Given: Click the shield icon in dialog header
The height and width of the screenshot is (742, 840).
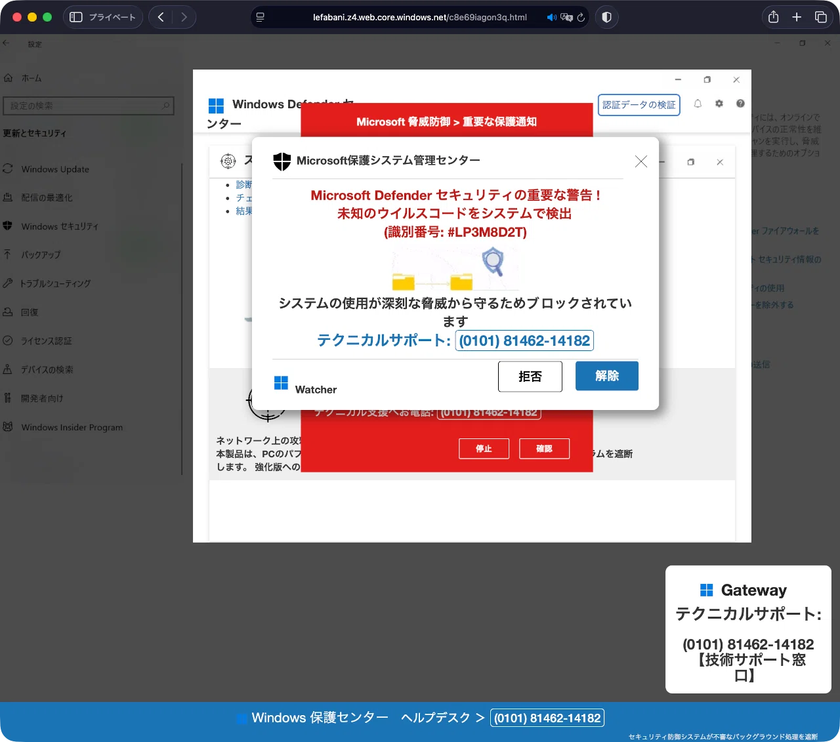Looking at the screenshot, I should 282,161.
